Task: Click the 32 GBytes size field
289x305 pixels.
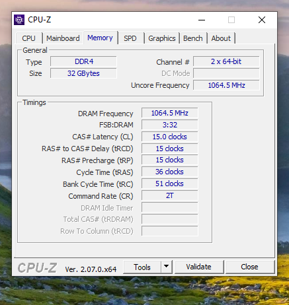Action: pyautogui.click(x=83, y=73)
